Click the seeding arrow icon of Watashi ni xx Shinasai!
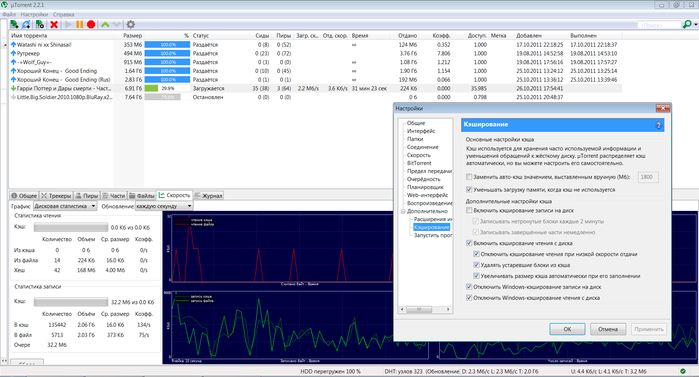The image size is (699, 377). point(13,44)
